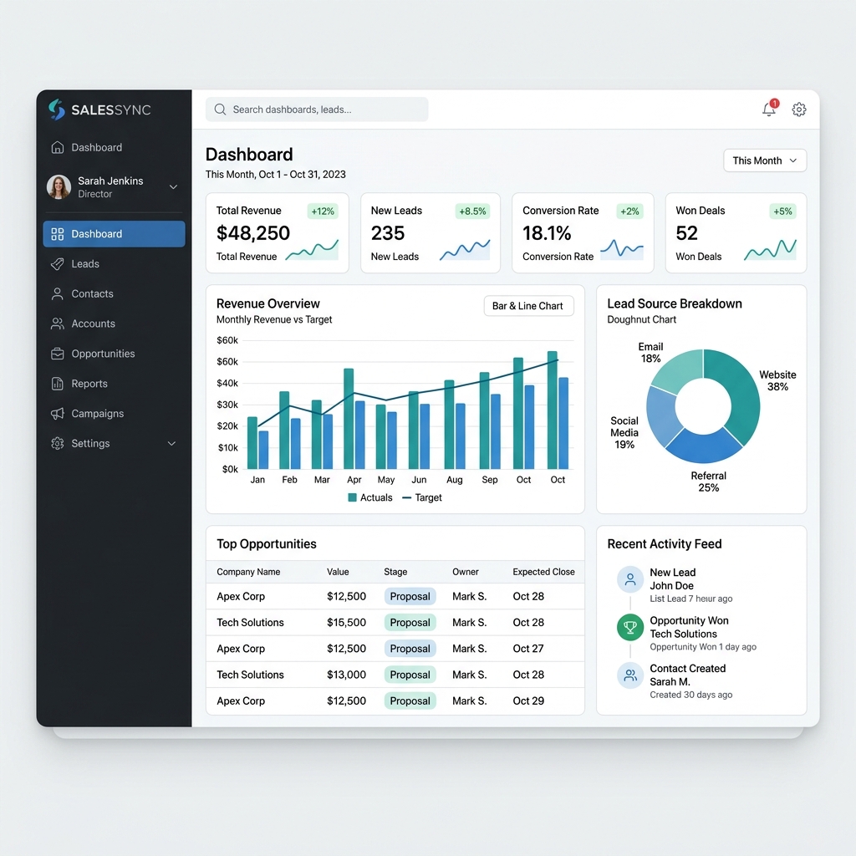Click the search magnifier icon

pyautogui.click(x=220, y=110)
